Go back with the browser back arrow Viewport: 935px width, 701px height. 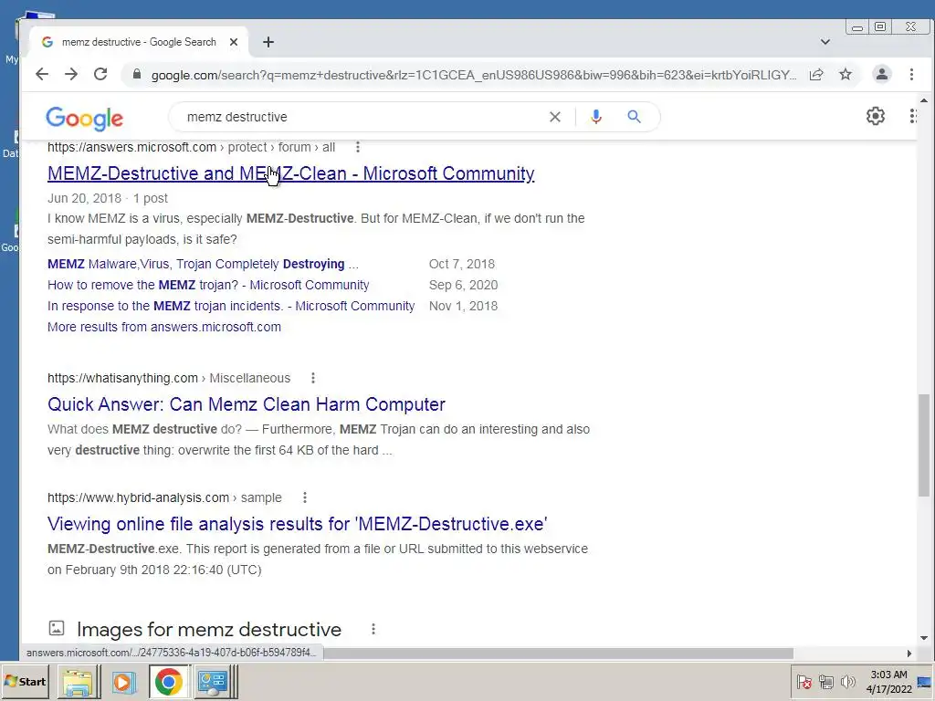coord(42,74)
